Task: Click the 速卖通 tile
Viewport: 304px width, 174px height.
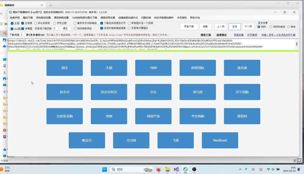Action: point(242,68)
